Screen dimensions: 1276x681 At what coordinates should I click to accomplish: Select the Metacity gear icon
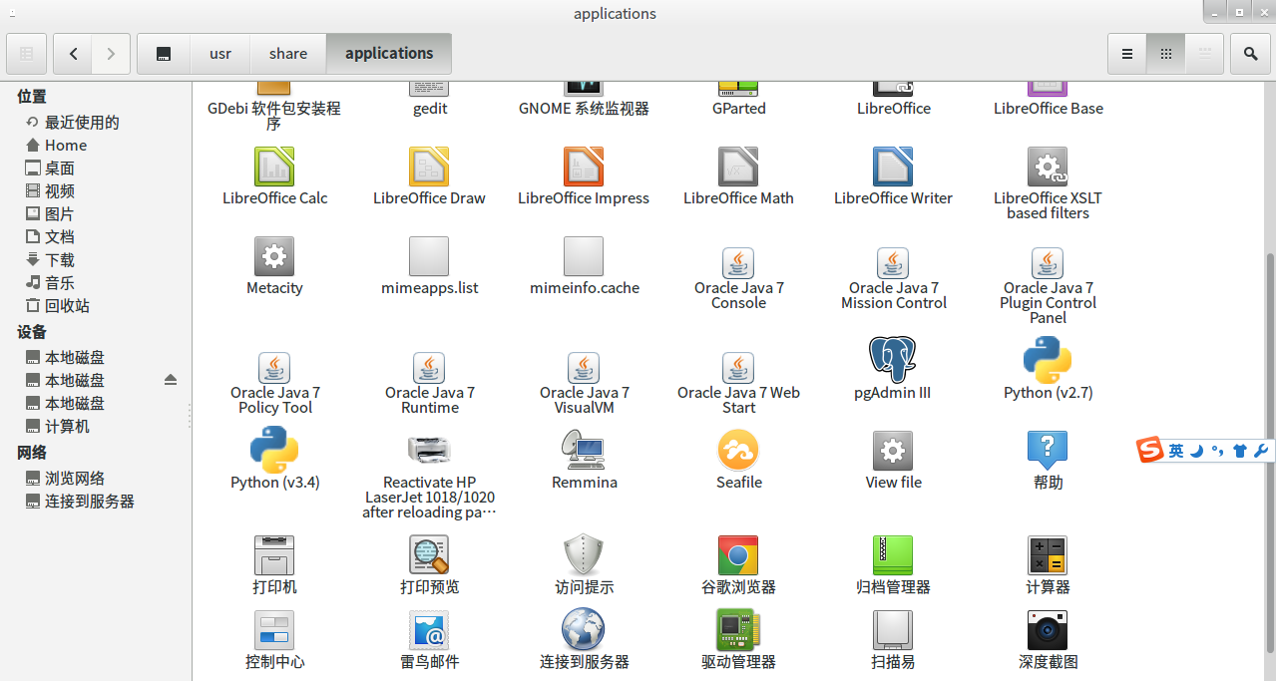274,256
